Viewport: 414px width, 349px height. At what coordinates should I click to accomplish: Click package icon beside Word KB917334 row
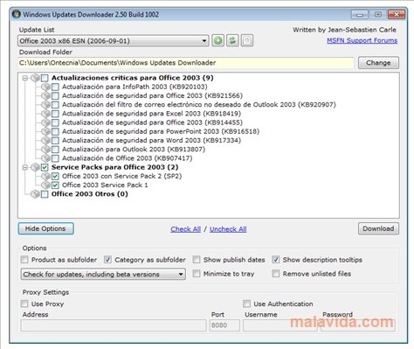[45, 140]
